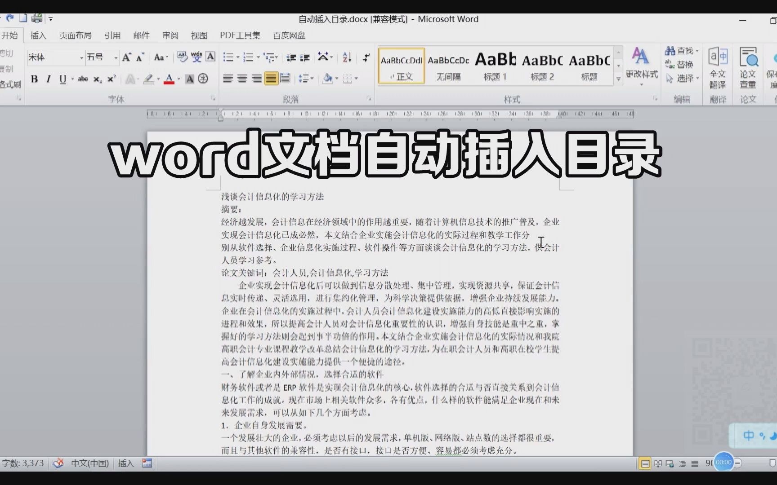Apply the 正文 style
The height and width of the screenshot is (485, 777).
coord(402,66)
